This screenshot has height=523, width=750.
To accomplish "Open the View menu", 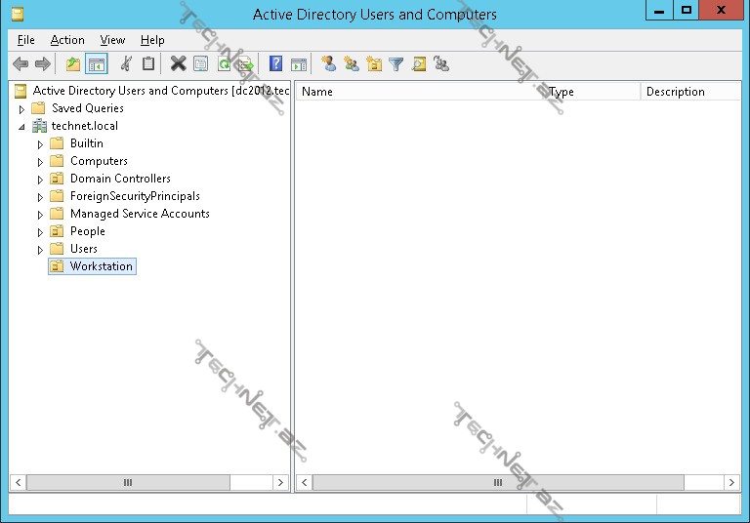I will point(112,40).
